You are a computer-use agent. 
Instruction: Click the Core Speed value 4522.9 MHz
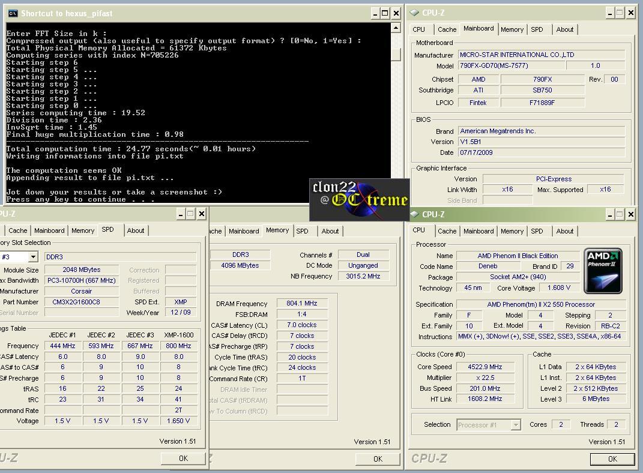(x=485, y=367)
